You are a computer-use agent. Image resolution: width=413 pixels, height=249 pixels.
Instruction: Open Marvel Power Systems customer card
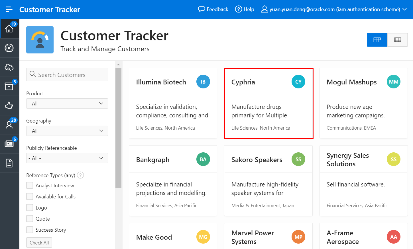click(268, 236)
